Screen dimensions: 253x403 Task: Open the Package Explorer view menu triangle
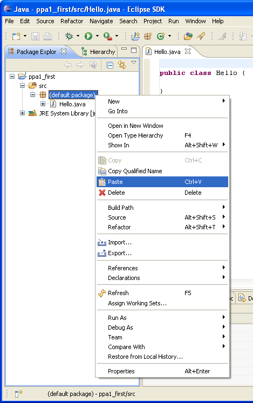[x=134, y=63]
